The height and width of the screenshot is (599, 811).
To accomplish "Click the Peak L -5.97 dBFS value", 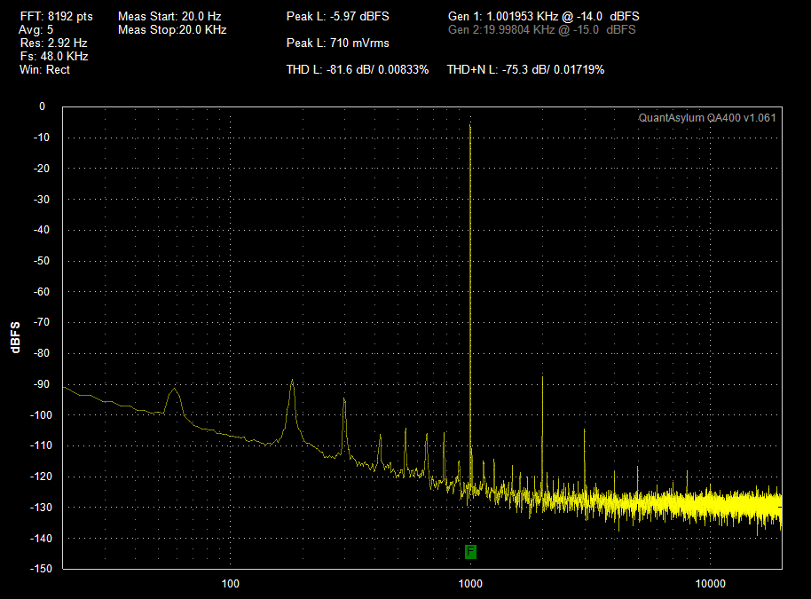I will (x=338, y=17).
